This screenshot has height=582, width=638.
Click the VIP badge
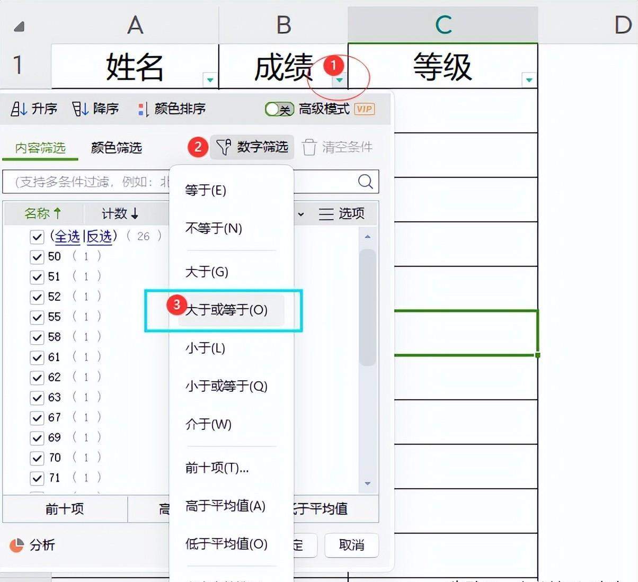[x=364, y=109]
